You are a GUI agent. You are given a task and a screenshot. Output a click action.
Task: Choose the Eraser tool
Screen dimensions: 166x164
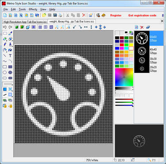point(10,39)
